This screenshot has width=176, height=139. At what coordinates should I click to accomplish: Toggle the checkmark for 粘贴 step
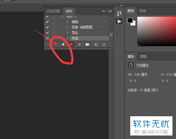(47, 22)
